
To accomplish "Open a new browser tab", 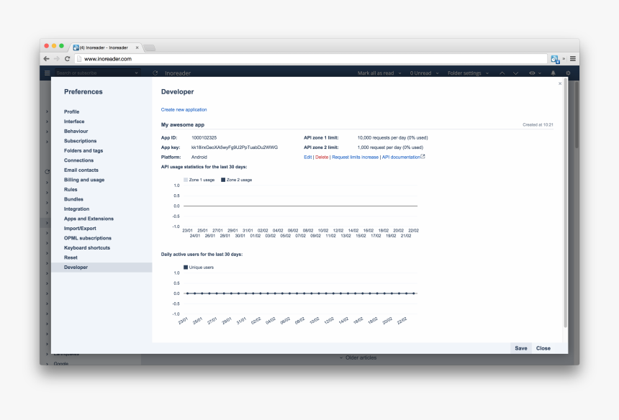I will [x=150, y=48].
